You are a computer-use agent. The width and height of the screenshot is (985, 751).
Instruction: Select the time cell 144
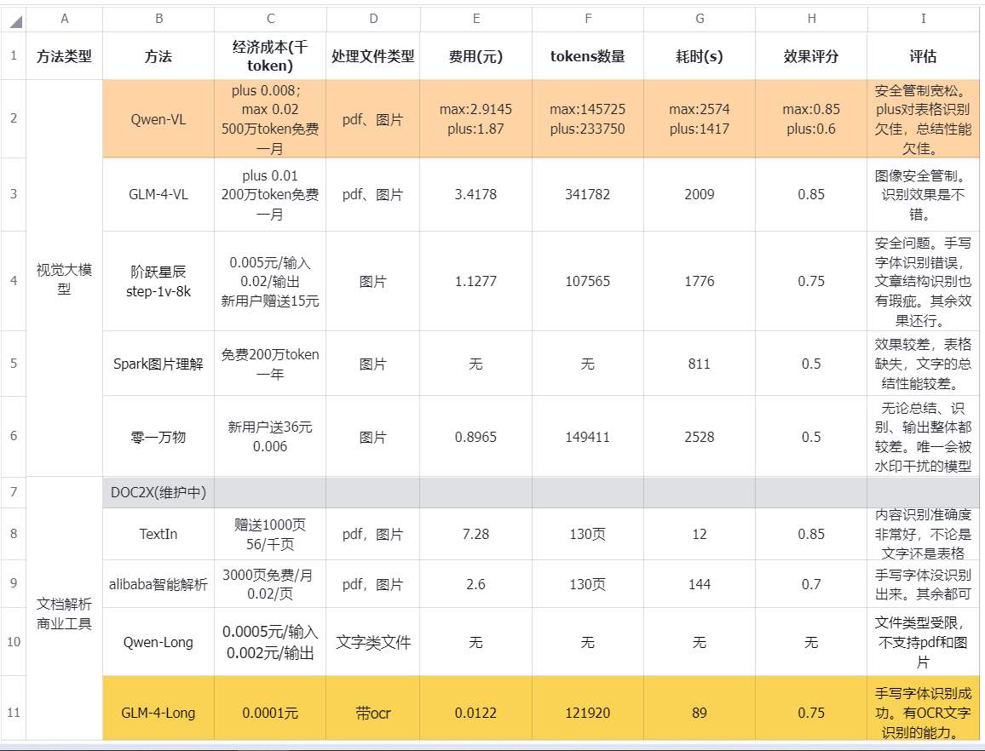click(x=700, y=584)
